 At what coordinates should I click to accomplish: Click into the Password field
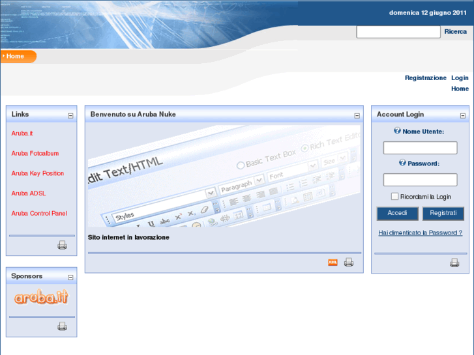[x=420, y=180]
